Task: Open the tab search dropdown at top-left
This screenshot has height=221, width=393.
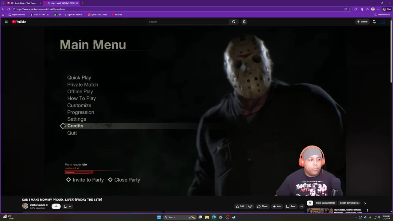Action: click(3, 3)
